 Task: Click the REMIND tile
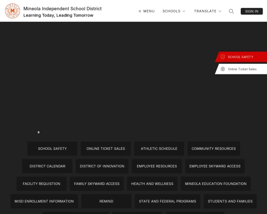[x=106, y=201]
